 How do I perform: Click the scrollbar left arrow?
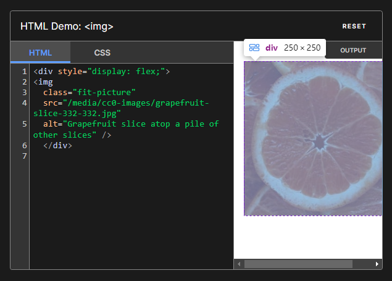point(238,264)
